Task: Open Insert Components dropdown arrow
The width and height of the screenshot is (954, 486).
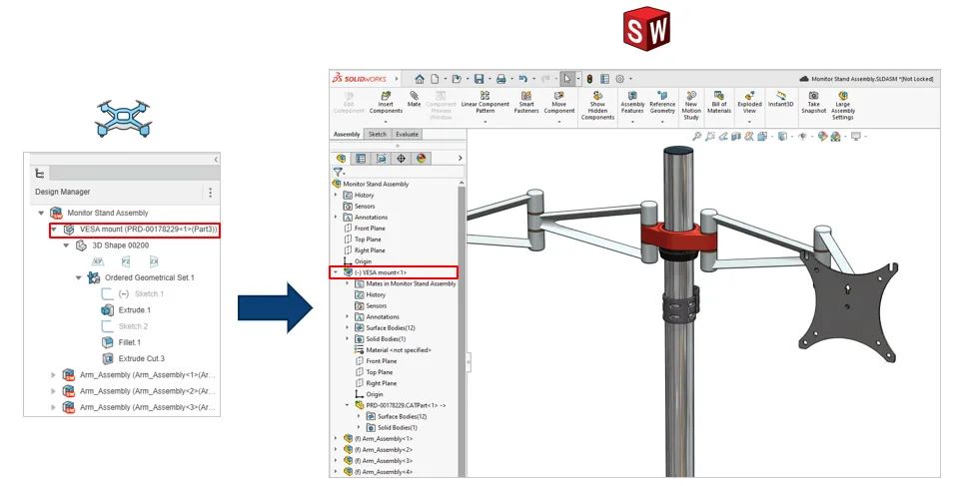Action: [x=386, y=121]
